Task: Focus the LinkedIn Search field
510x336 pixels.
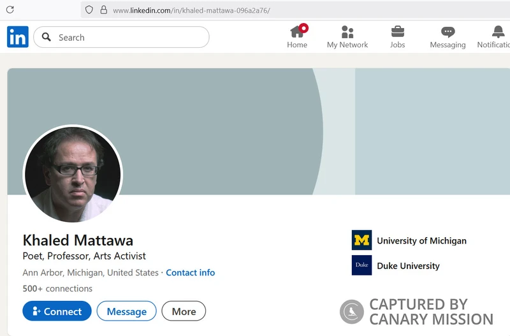Action: tap(127, 38)
